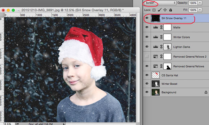Click the Lighten Darks layer mask thumbnail
Screen dimensions: 209x125
pos(168,47)
